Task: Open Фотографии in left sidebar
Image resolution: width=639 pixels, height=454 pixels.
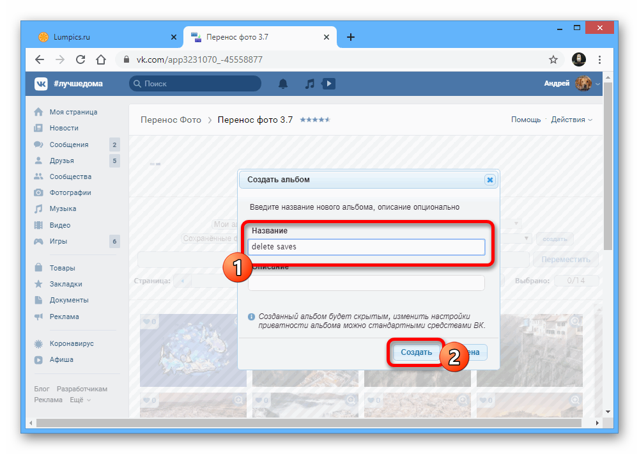Action: 70,192
